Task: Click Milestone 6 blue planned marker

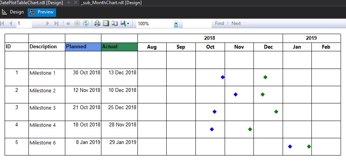Action: [x=290, y=147]
